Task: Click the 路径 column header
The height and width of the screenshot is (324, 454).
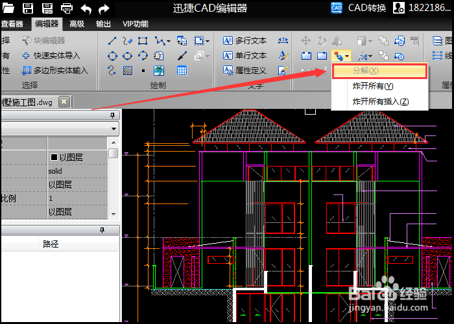Action: coord(51,244)
